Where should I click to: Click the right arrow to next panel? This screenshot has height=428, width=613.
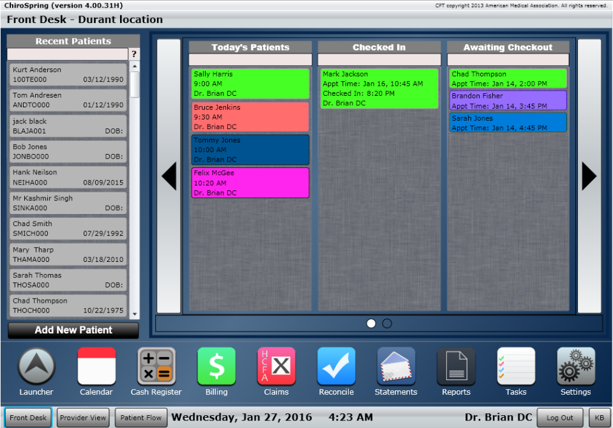click(589, 176)
